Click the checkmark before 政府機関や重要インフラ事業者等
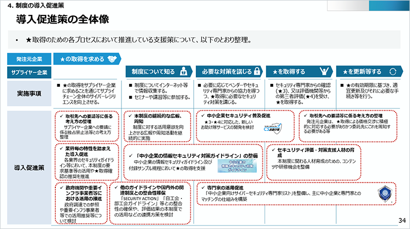Screen dimensions: 410x229 point(61,188)
